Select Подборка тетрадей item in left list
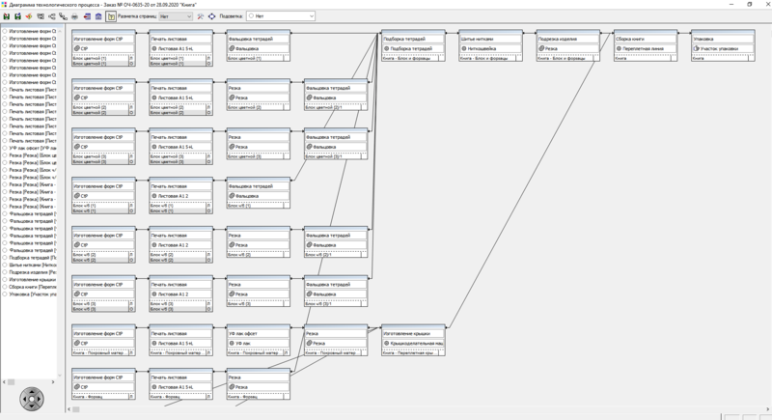This screenshot has height=420, width=772. [x=33, y=258]
